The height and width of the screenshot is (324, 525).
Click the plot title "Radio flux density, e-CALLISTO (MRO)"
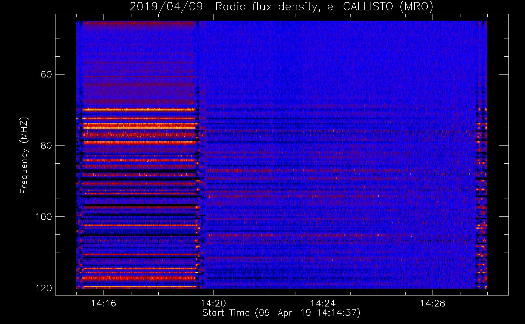[x=324, y=7]
